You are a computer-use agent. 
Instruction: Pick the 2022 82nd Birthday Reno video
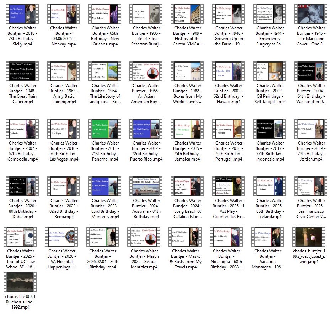tap(64, 186)
